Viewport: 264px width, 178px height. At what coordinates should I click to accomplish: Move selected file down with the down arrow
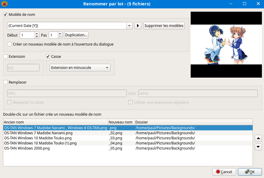tap(258, 147)
